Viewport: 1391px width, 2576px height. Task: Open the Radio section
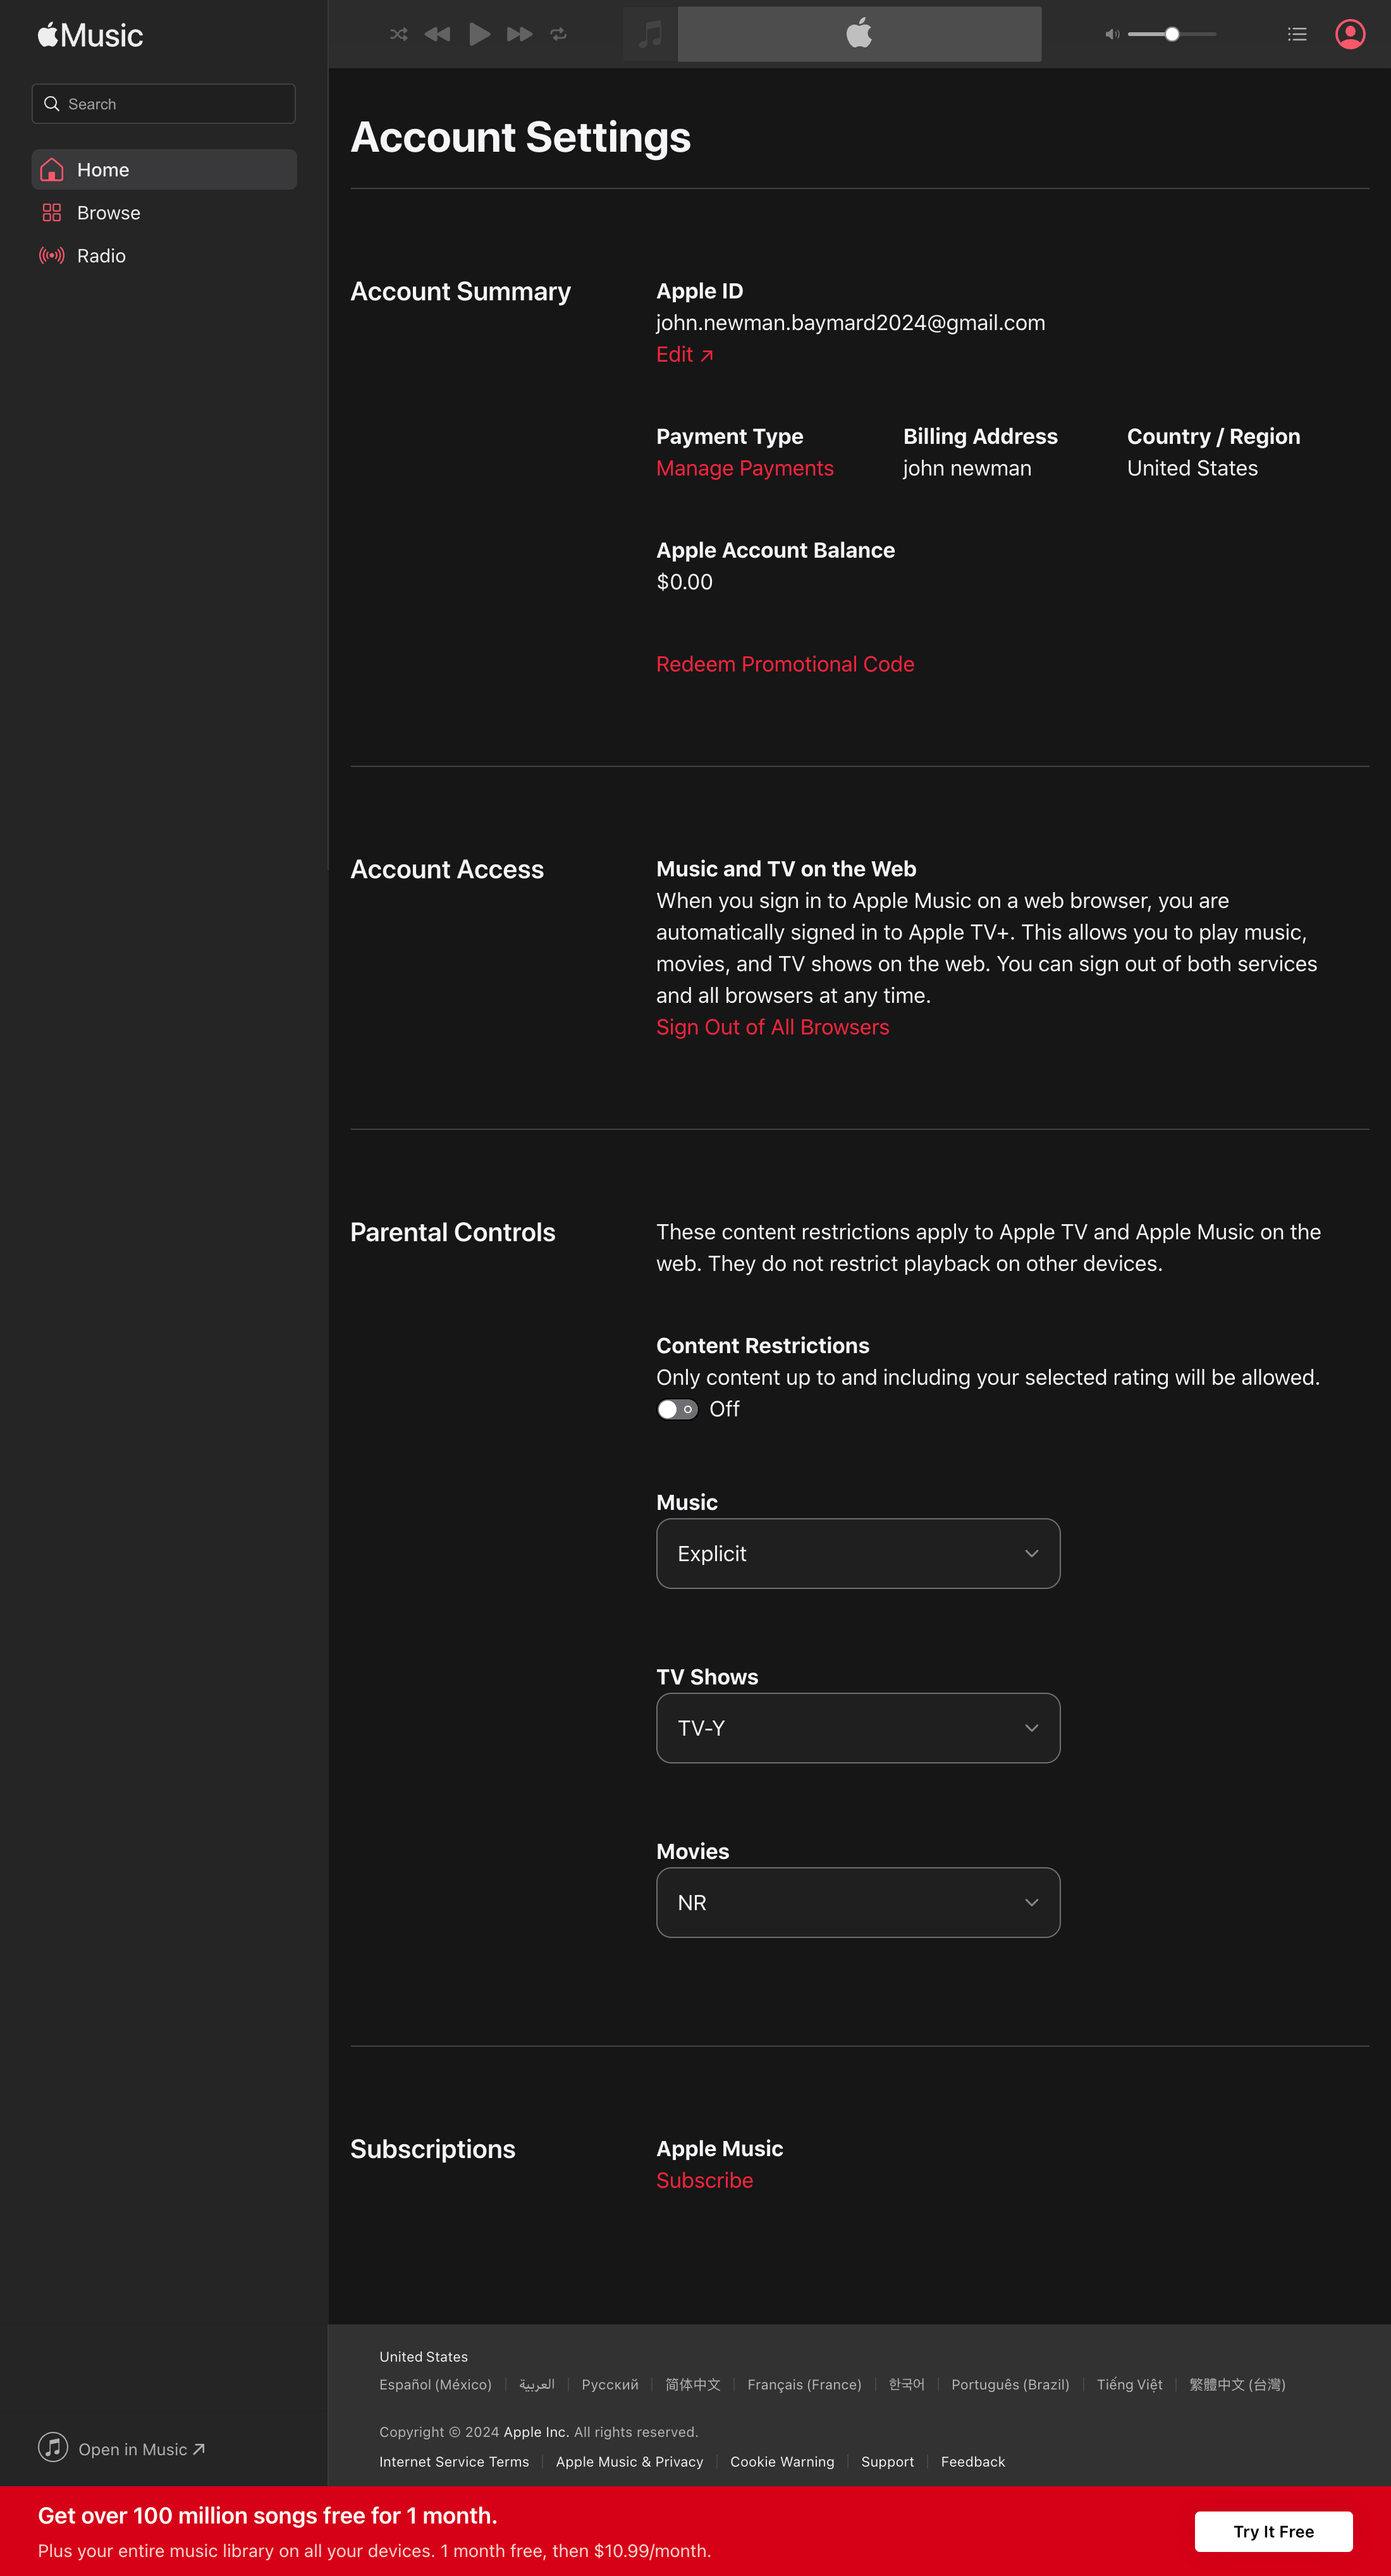[101, 255]
